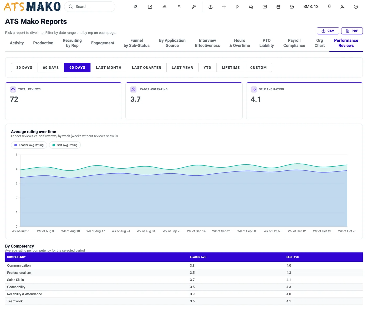Viewport: 368px width, 311px height.
Task: Select the 90 Days range
Action: [x=77, y=67]
